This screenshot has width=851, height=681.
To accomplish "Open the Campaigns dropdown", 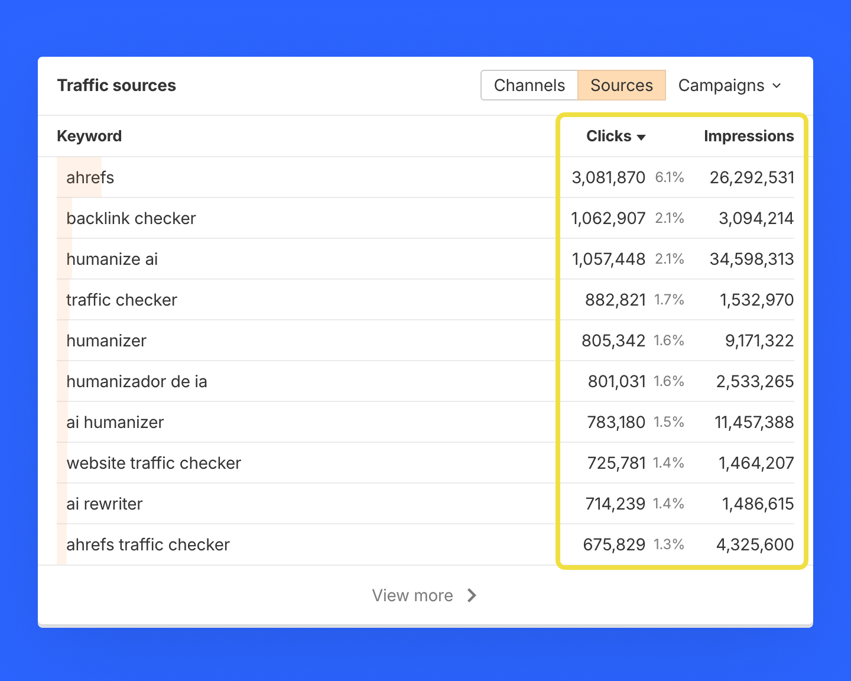I will point(730,86).
